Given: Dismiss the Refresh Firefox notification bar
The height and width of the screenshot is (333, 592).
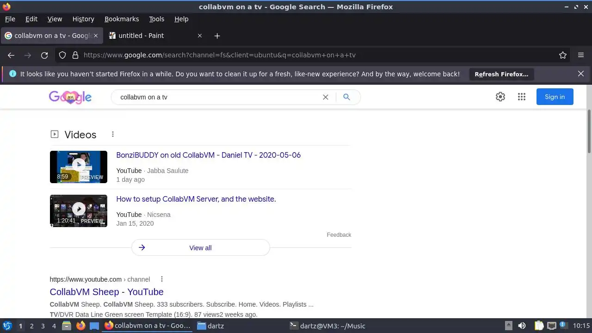Looking at the screenshot, I should point(581,74).
